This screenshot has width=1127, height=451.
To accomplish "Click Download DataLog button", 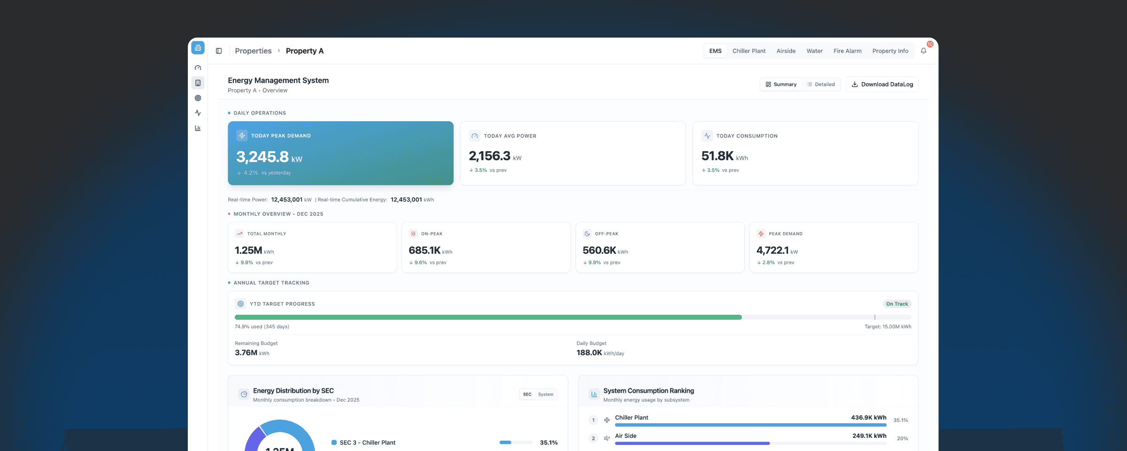I will [882, 85].
